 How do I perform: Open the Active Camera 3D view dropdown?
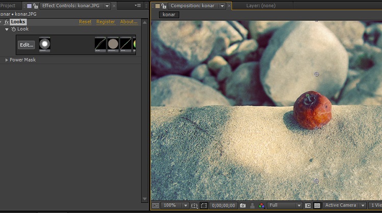pyautogui.click(x=344, y=205)
